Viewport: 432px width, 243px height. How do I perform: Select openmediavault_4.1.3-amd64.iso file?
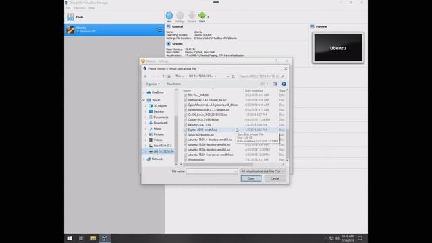[209, 110]
